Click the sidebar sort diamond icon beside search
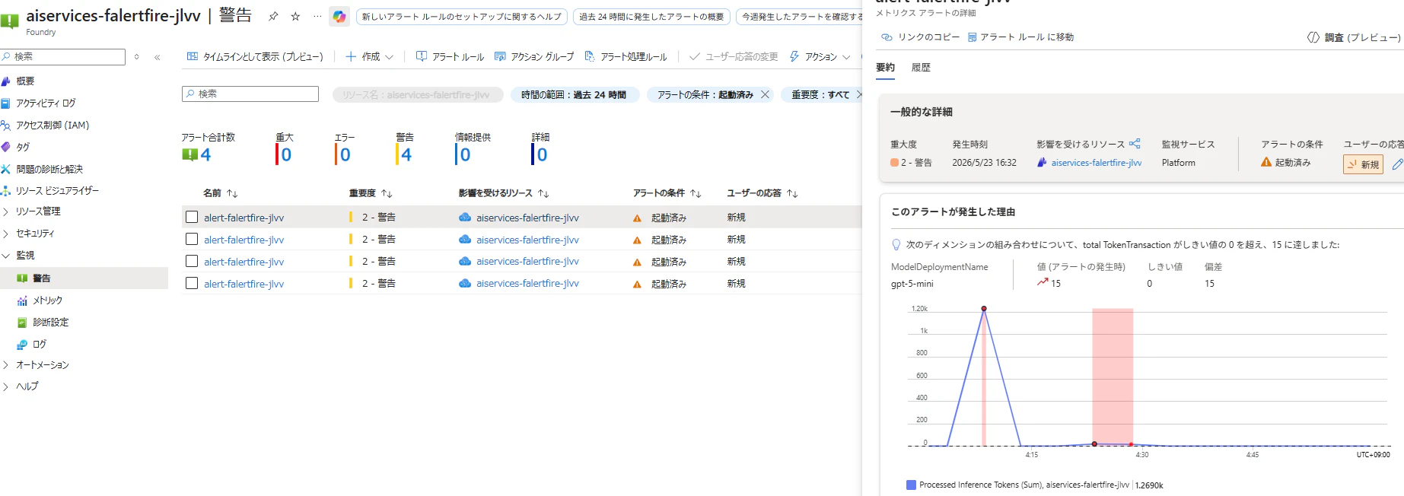The height and width of the screenshot is (496, 1404). pyautogui.click(x=137, y=57)
